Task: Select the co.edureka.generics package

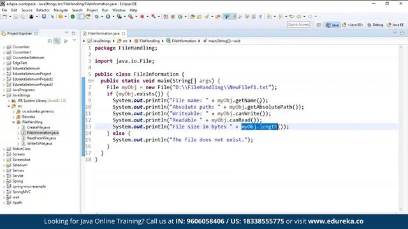Action: click(x=38, y=111)
